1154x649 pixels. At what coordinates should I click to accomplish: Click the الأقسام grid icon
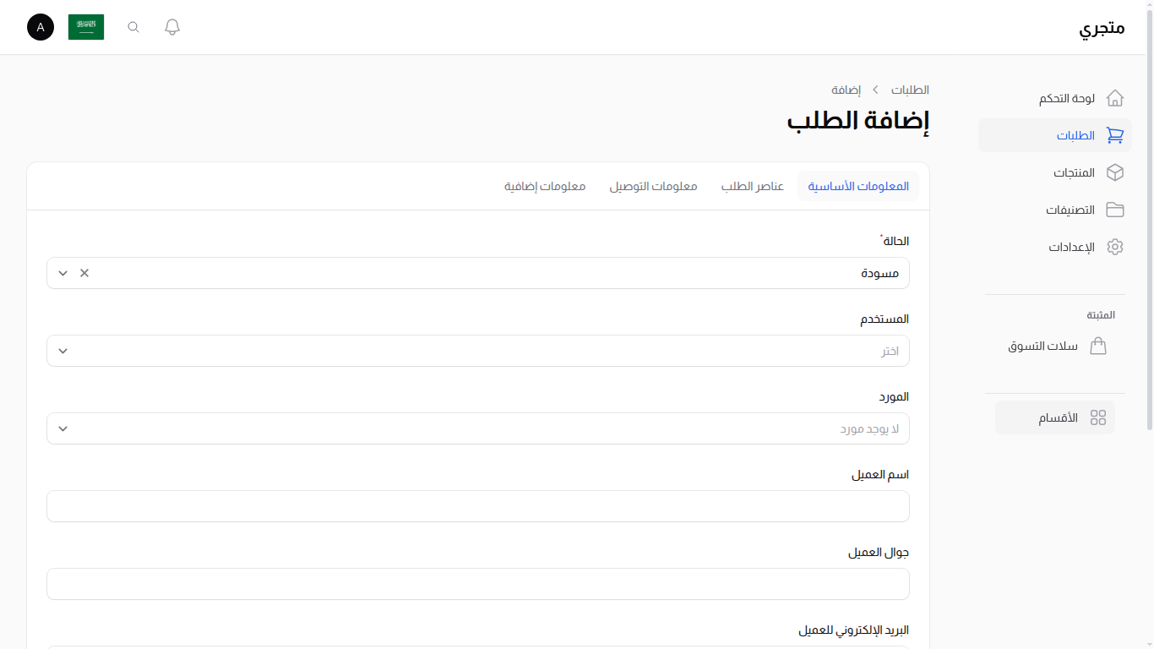(1100, 417)
